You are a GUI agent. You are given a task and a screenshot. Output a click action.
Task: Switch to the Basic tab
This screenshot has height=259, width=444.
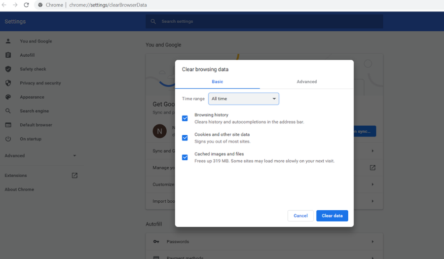[217, 81]
